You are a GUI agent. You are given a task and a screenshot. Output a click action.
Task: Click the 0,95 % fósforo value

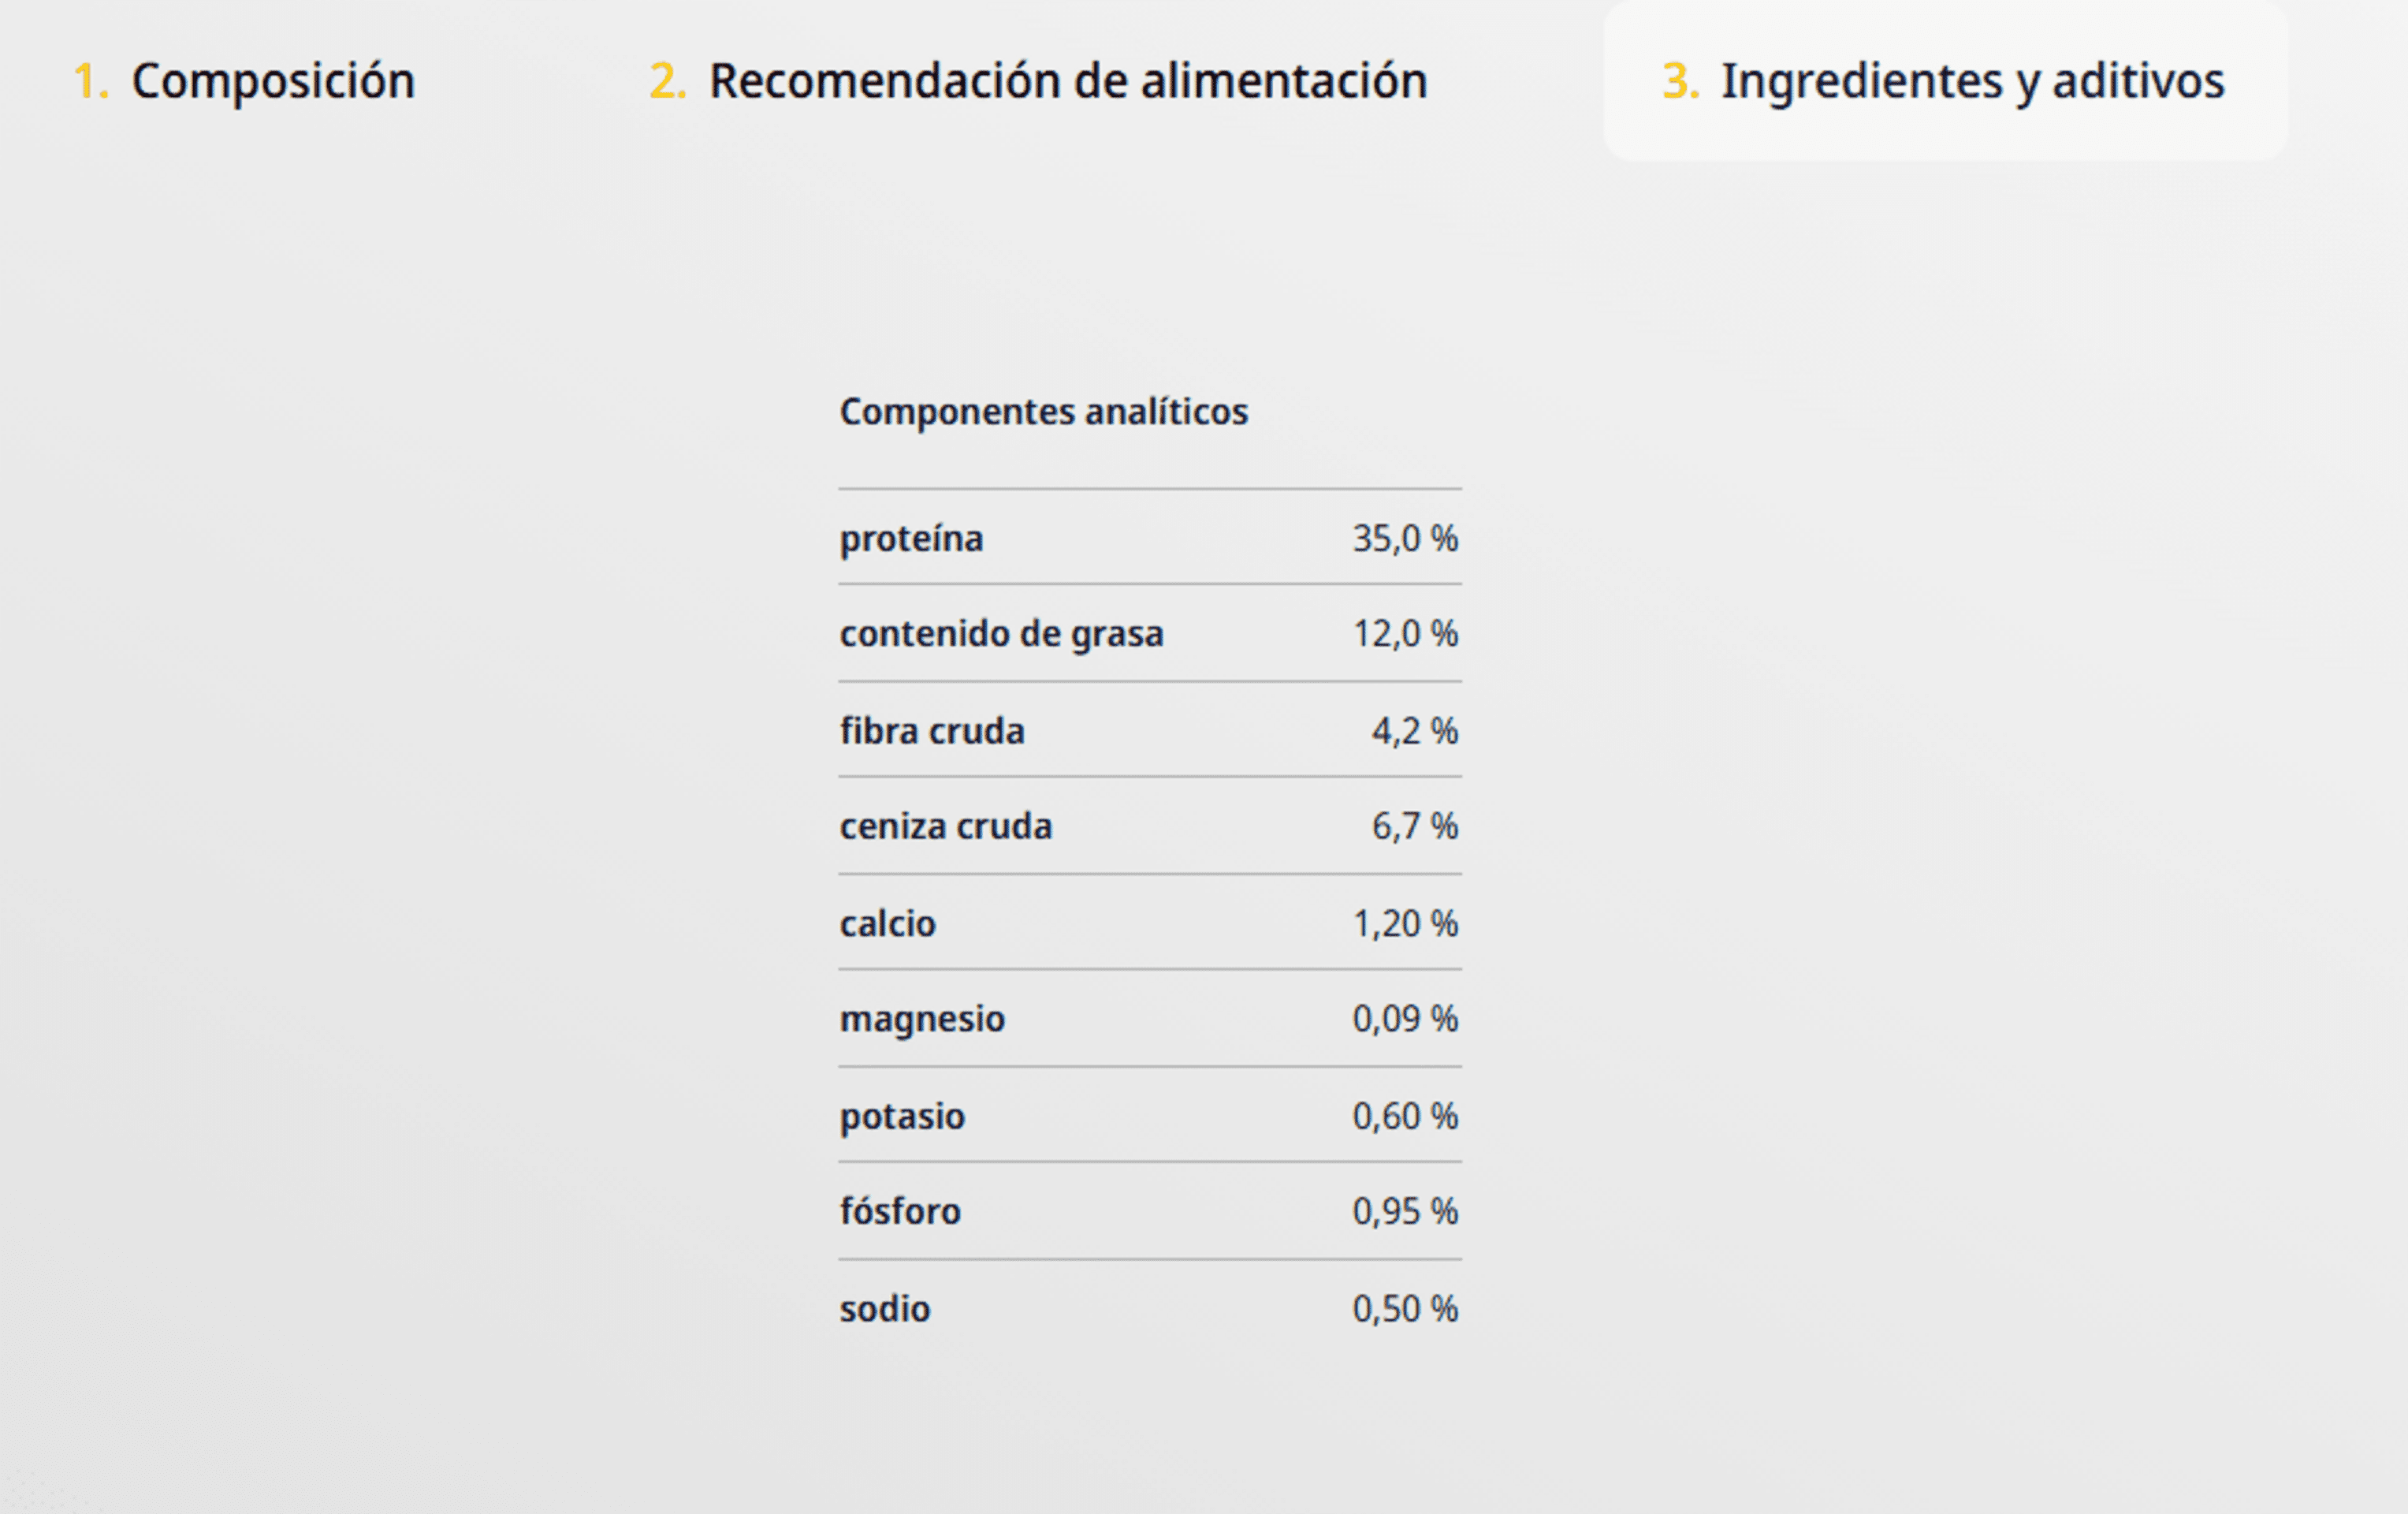[x=1405, y=1212]
